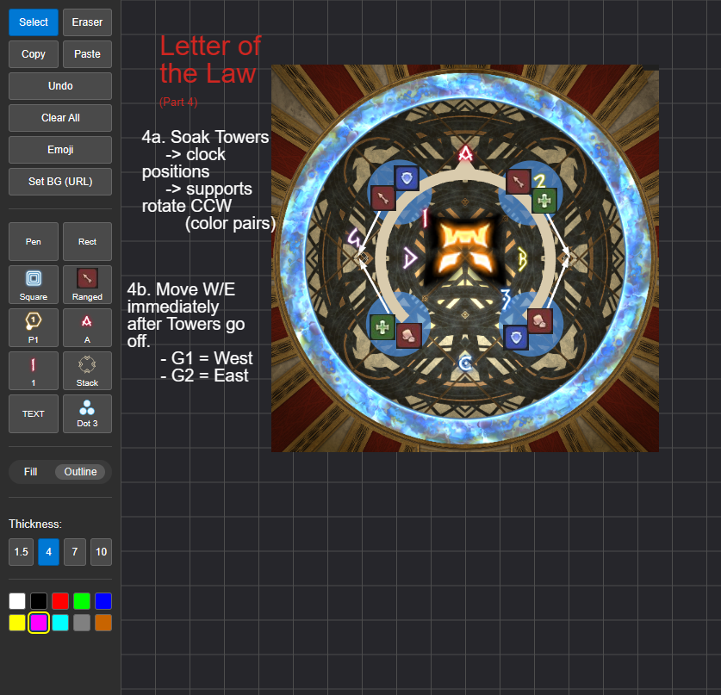The width and height of the screenshot is (721, 695).
Task: Click the Set BG (URL) button
Action: pos(60,182)
